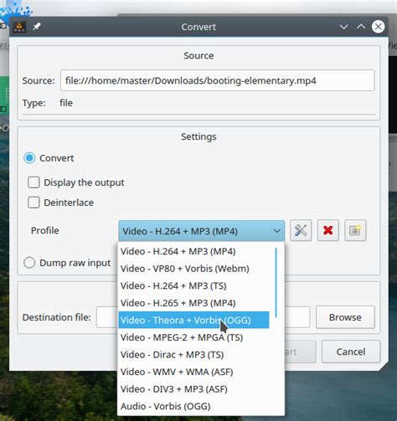Click the VLC cone icon in title bar
The image size is (397, 421).
tap(19, 27)
